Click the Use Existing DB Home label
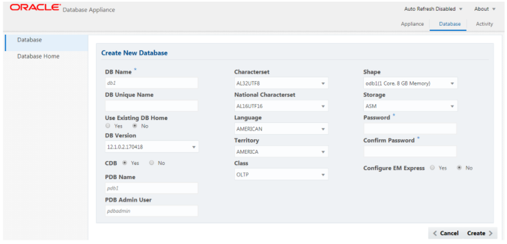Image resolution: width=507 pixels, height=244 pixels. click(136, 118)
